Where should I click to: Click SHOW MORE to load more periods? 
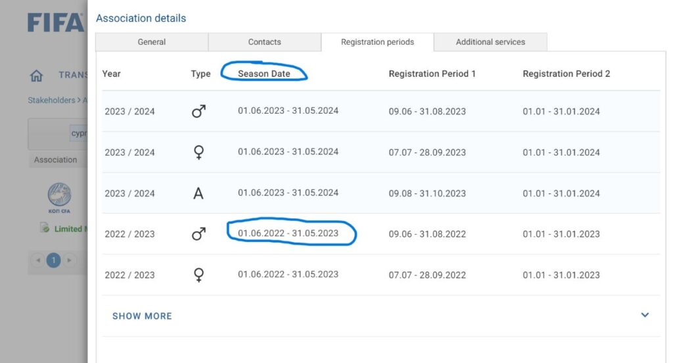pyautogui.click(x=142, y=316)
